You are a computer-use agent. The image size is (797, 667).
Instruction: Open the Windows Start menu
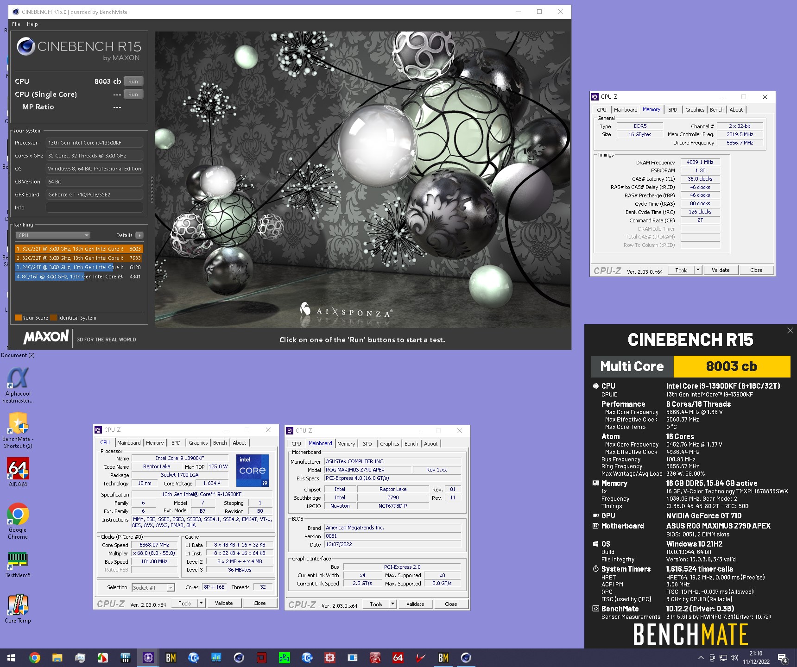[x=11, y=658]
